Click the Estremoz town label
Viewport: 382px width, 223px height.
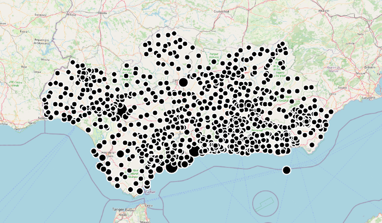pyautogui.click(x=40, y=15)
